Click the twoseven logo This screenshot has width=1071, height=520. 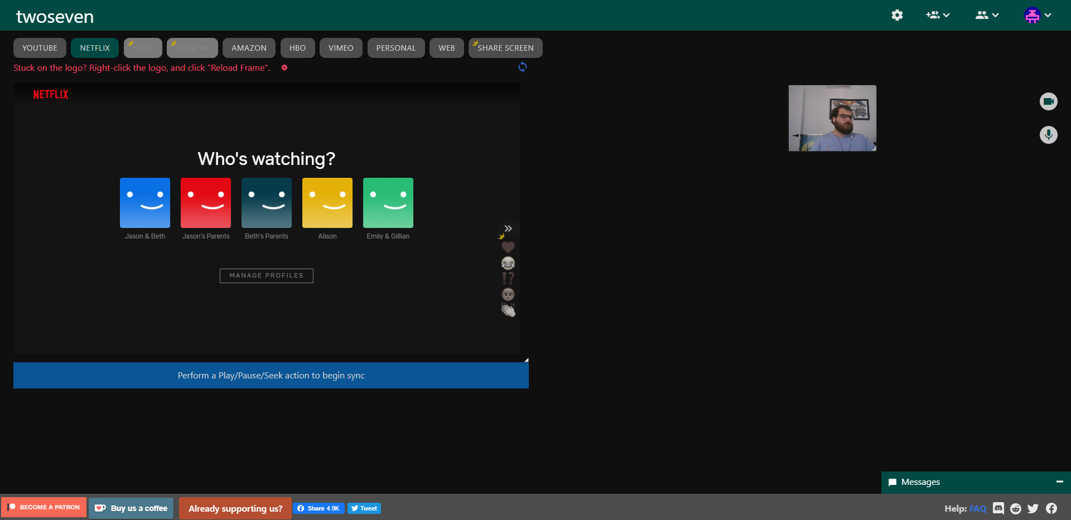point(55,17)
